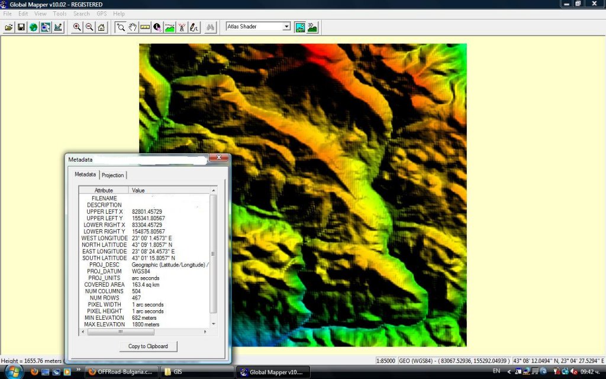Screen dimensions: 606x379
Task: Select the Measure ruler tool
Action: coord(145,27)
